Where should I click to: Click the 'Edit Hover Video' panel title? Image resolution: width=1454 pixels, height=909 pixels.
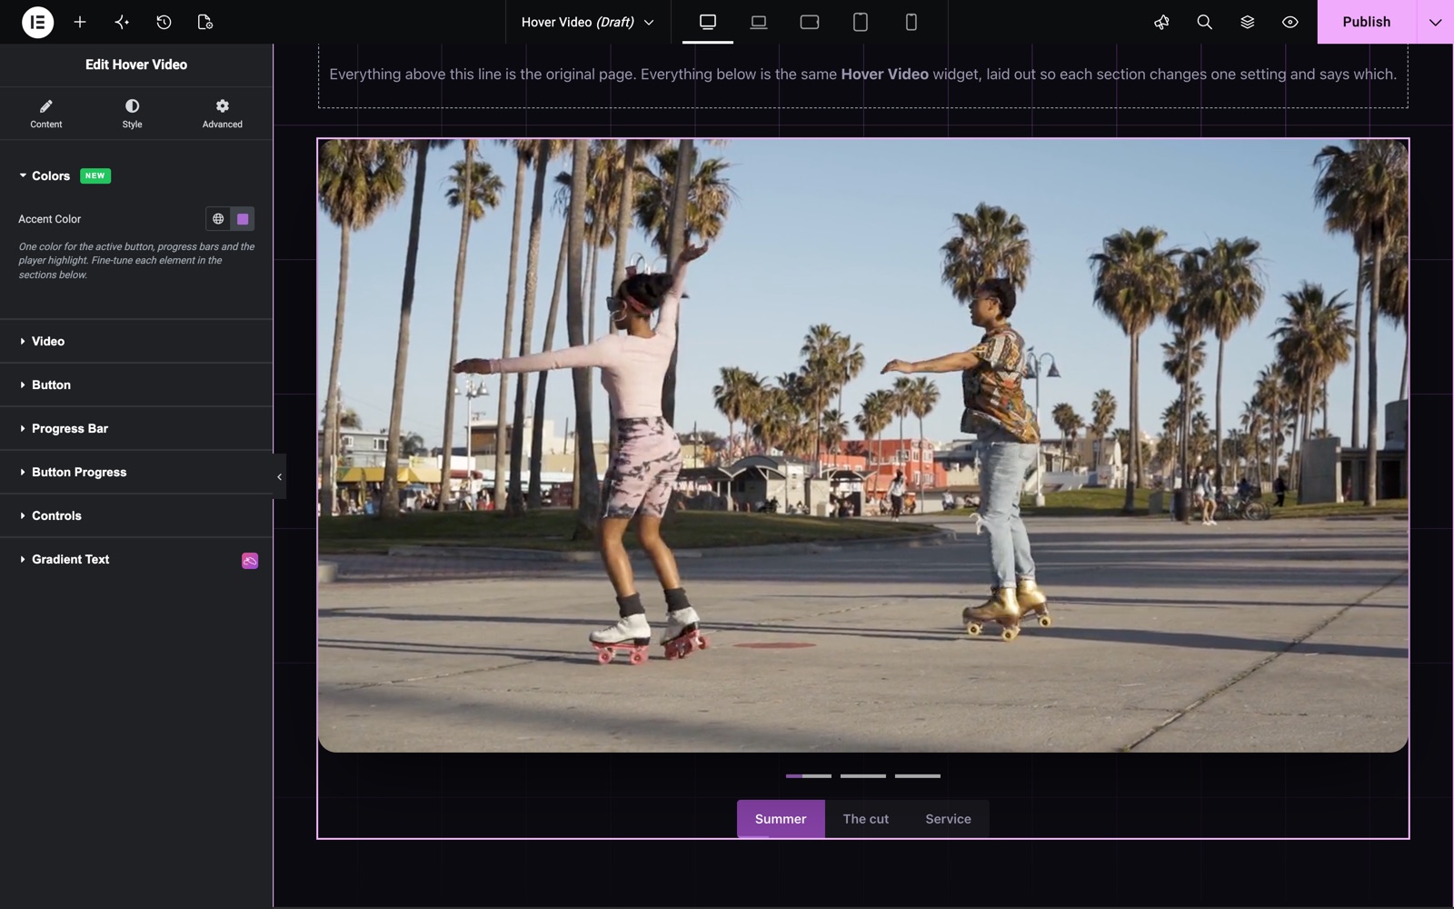pyautogui.click(x=136, y=65)
